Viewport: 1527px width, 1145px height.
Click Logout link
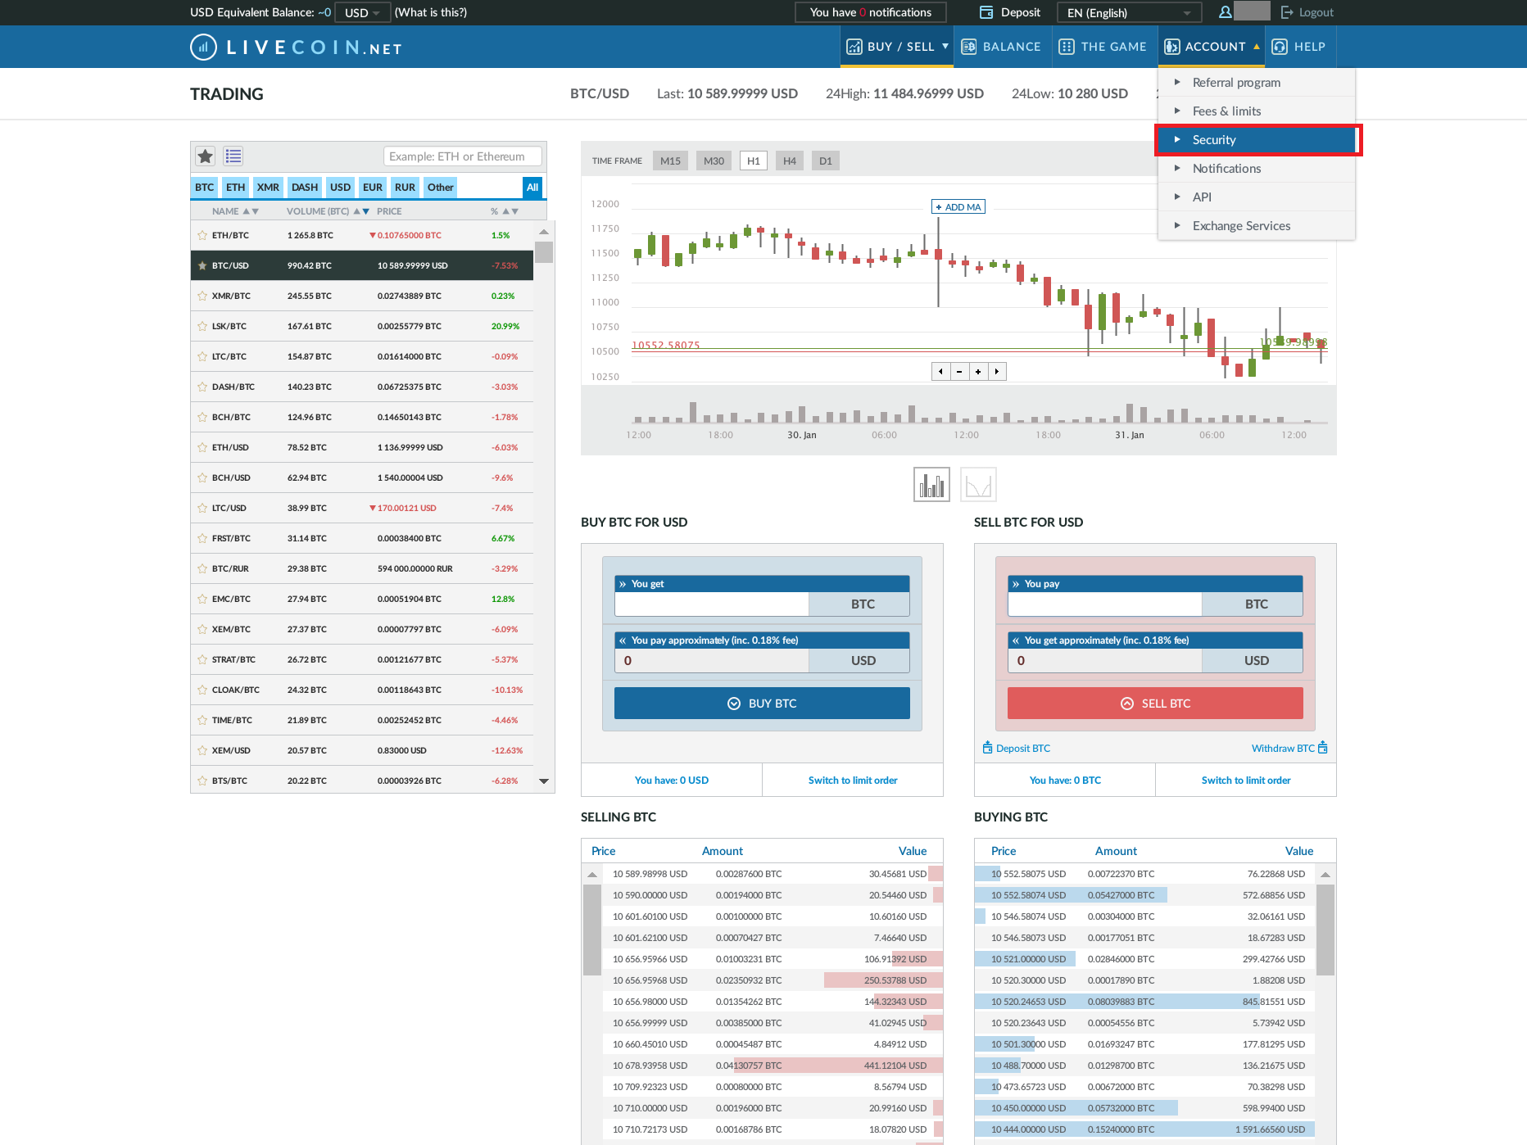1308,12
